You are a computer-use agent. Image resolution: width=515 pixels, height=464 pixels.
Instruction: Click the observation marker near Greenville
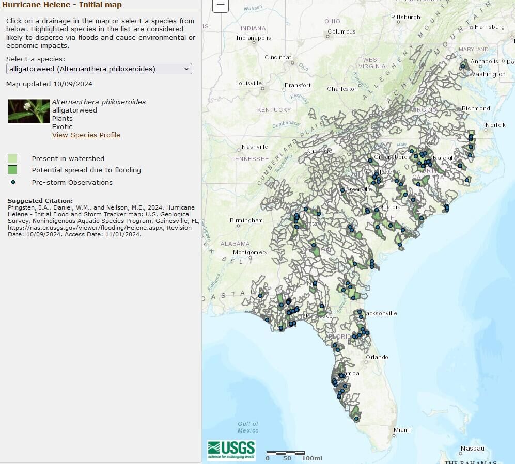[x=344, y=191]
